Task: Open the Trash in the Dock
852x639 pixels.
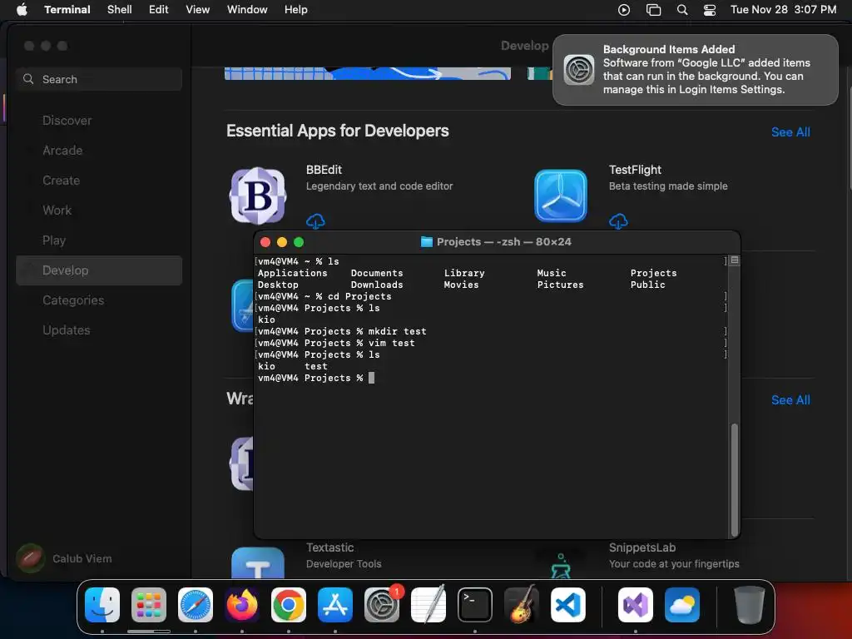Action: coord(750,605)
